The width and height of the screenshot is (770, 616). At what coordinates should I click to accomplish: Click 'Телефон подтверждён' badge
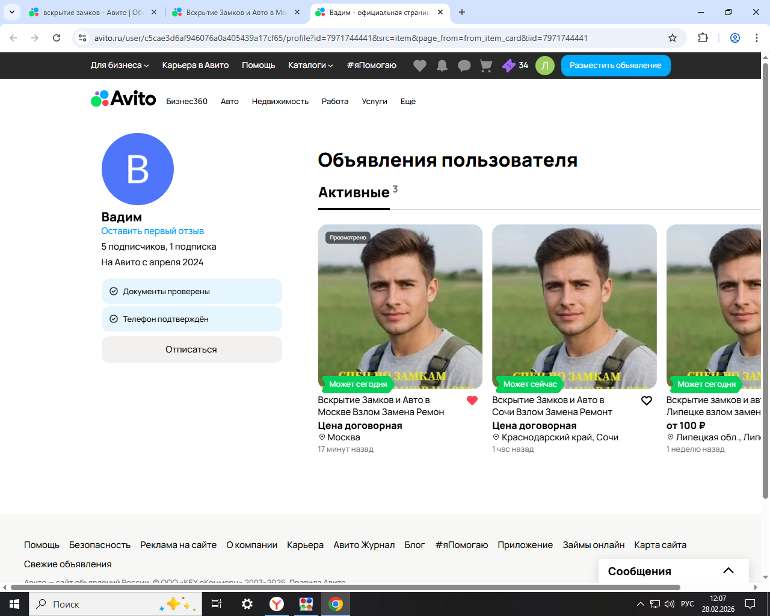[x=191, y=319]
